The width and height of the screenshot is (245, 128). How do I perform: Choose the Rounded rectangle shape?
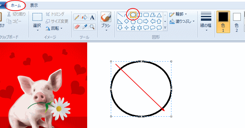click(x=146, y=15)
